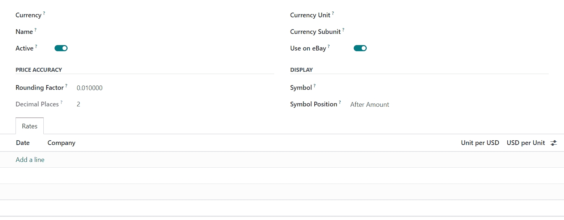Click the Symbol input field
The width and height of the screenshot is (564, 220).
(x=434, y=88)
